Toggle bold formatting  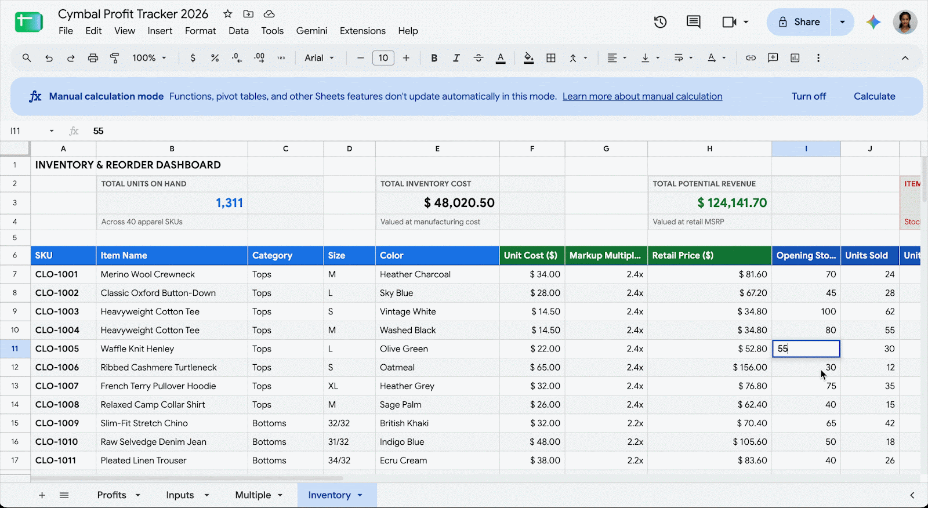point(434,58)
